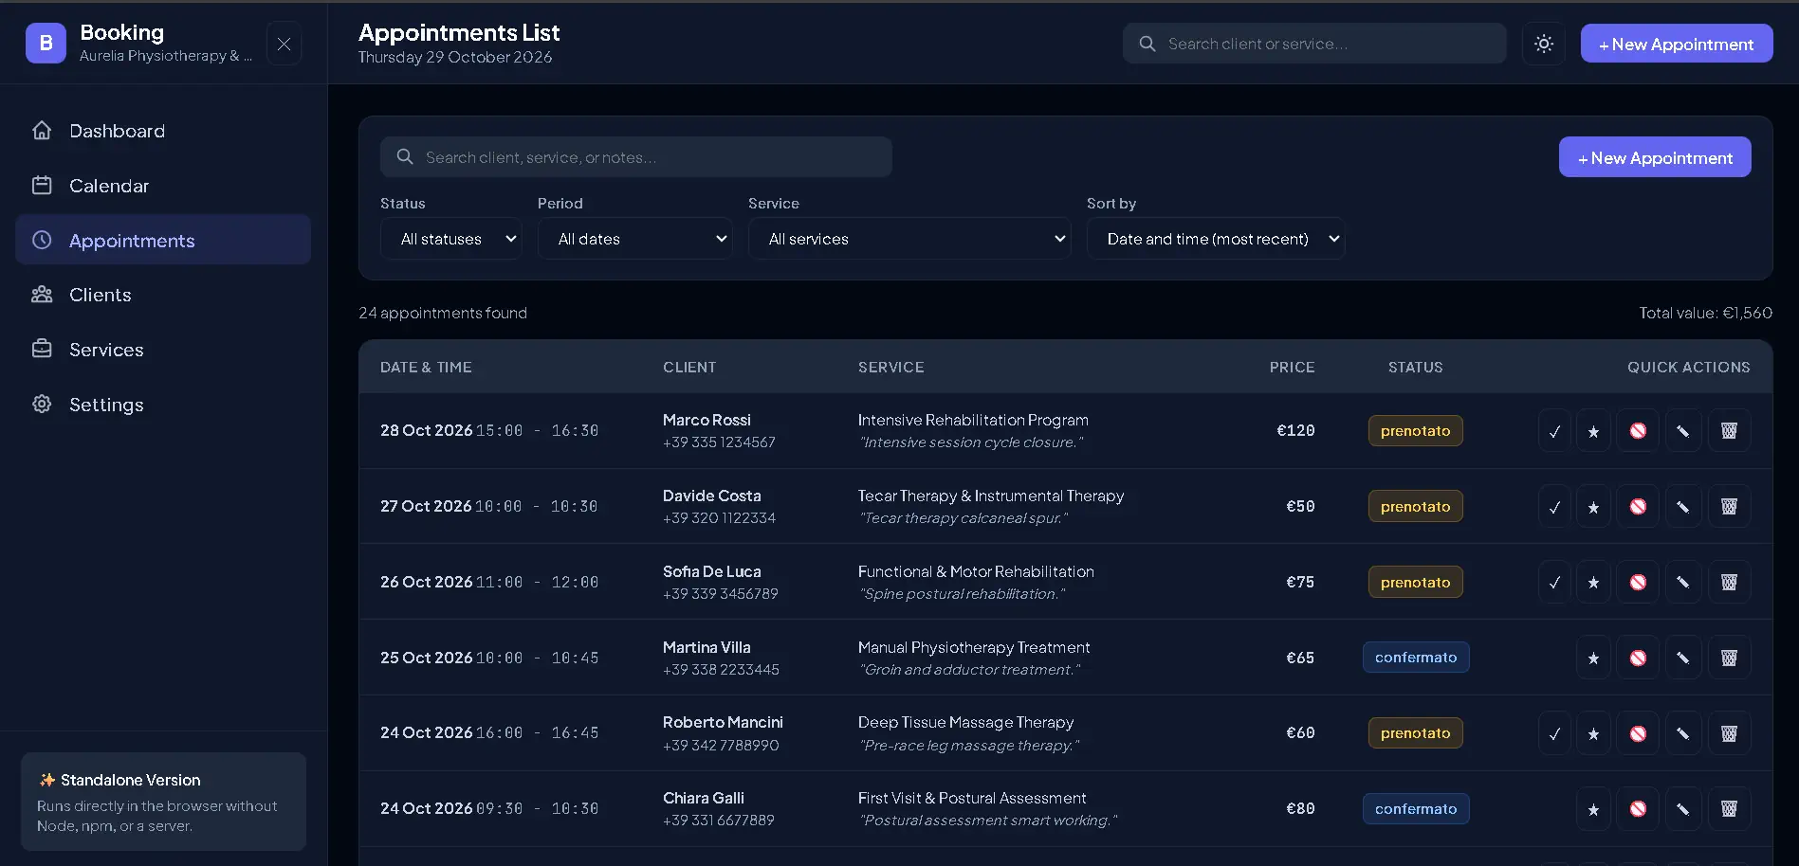This screenshot has height=866, width=1799.
Task: Open the Sort by dropdown
Action: click(1216, 239)
